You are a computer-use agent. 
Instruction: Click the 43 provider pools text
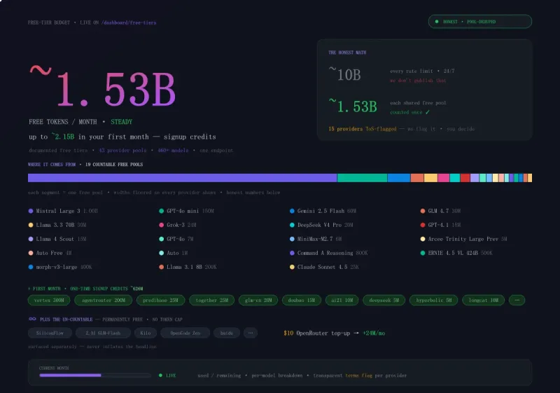[x=122, y=151]
